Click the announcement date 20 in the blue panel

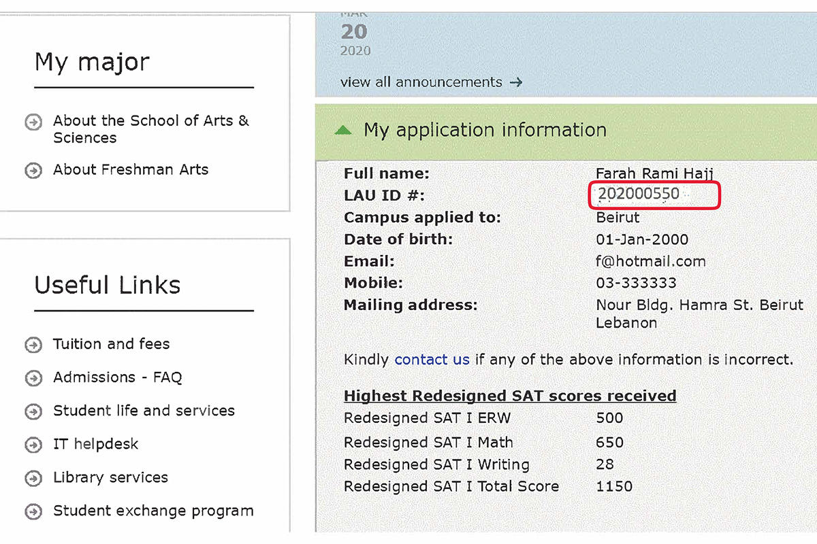pos(354,32)
